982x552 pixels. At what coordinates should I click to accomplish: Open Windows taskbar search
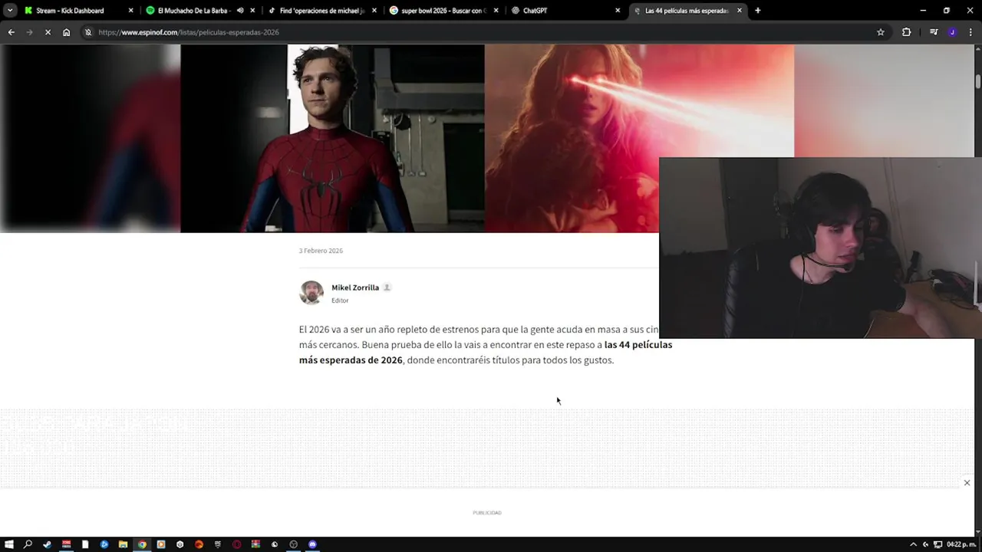pos(28,544)
